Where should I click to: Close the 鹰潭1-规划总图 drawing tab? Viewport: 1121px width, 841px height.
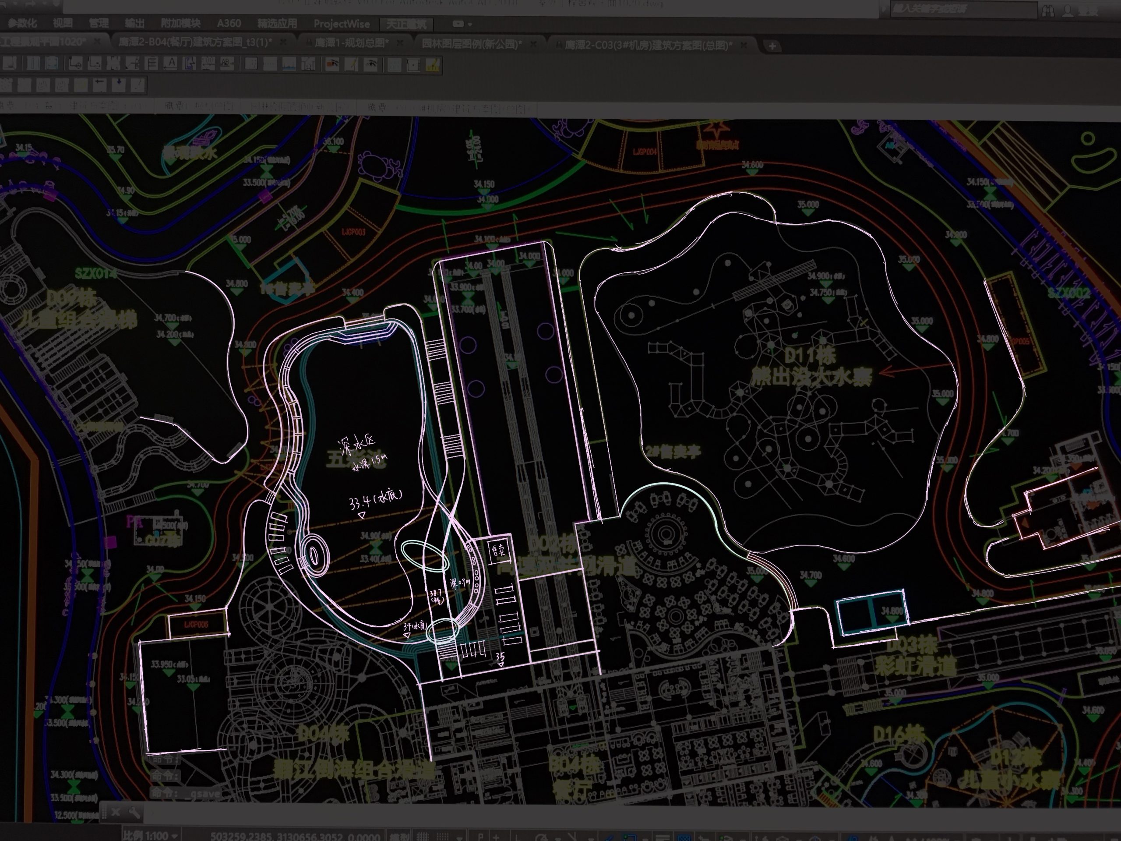tap(401, 43)
